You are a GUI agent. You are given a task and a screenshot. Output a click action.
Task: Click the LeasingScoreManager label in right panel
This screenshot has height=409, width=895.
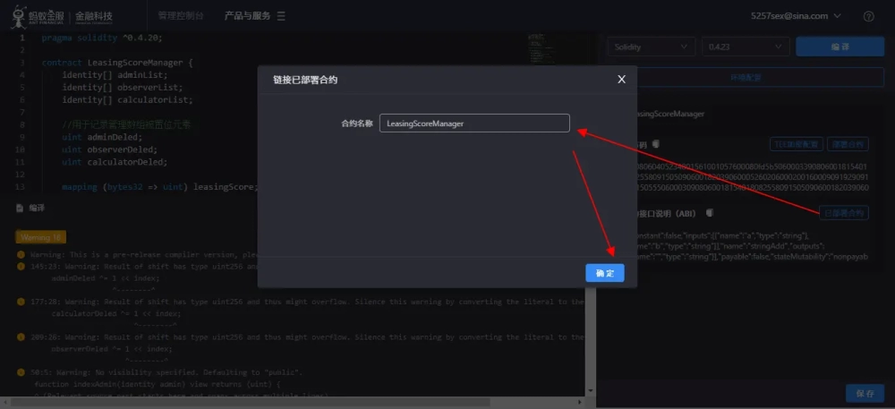[670, 114]
